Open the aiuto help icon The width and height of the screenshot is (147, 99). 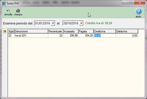click(138, 11)
